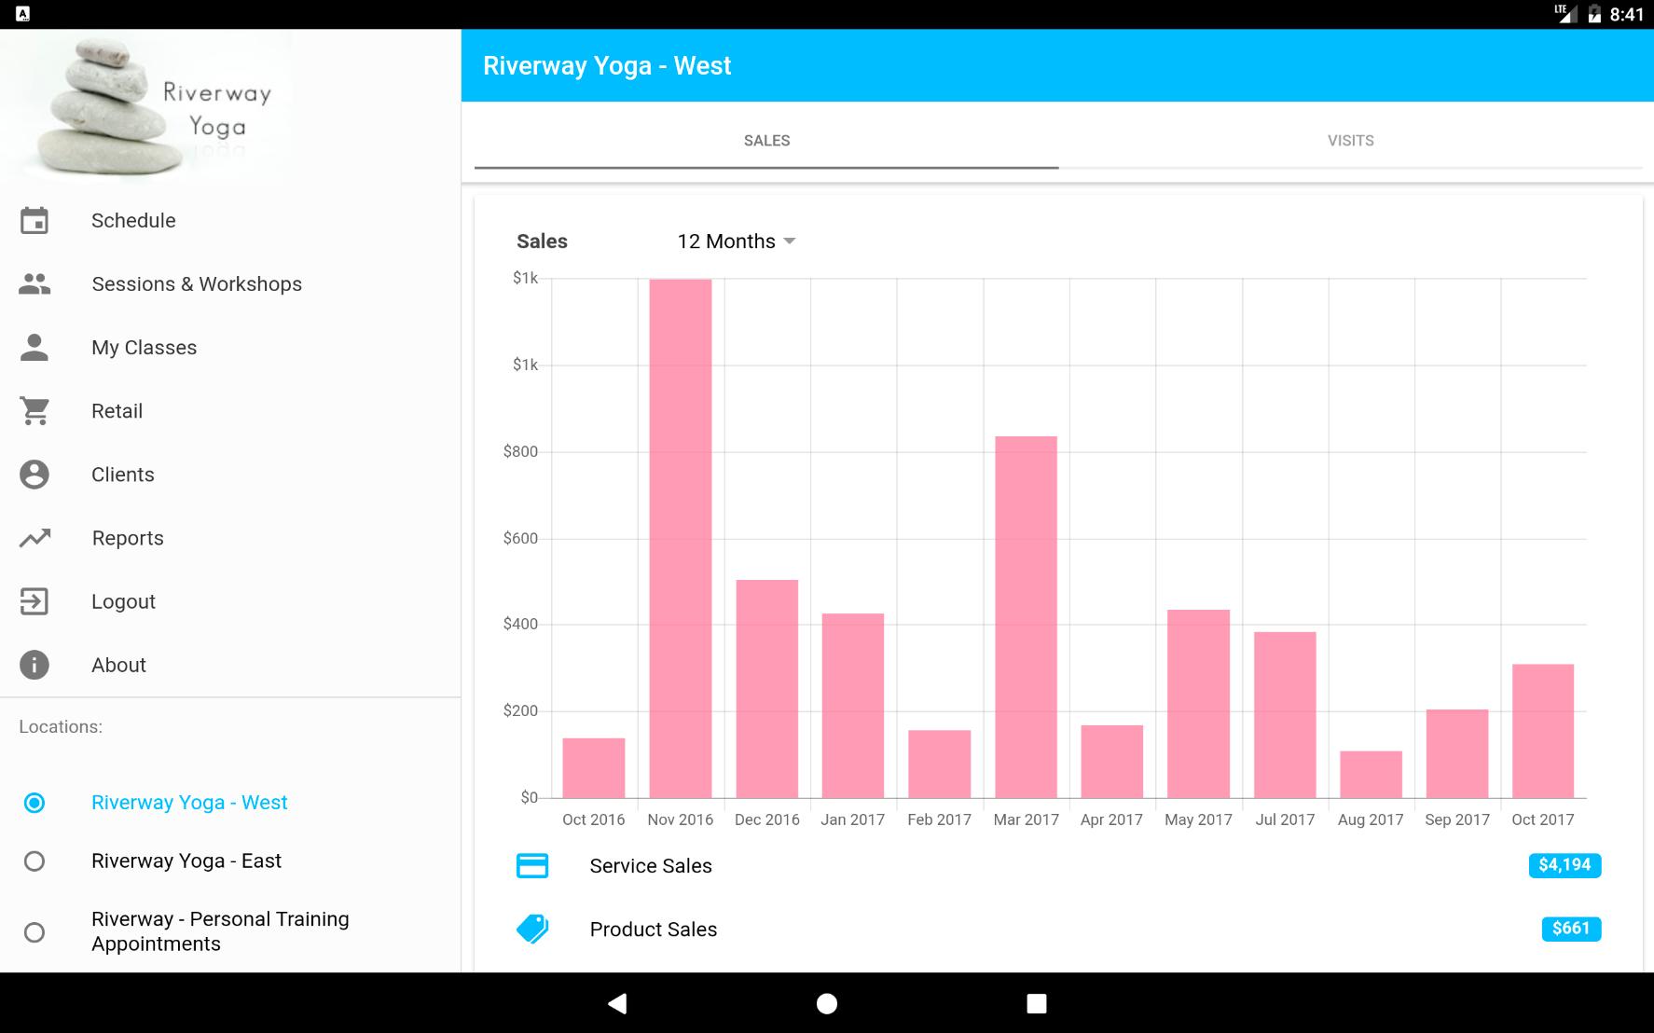The width and height of the screenshot is (1654, 1033).
Task: Select Riverway - Personal Training Appointments radio
Action: click(34, 932)
